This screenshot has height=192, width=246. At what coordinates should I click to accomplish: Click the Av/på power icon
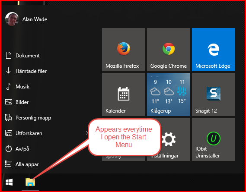coord(9,148)
